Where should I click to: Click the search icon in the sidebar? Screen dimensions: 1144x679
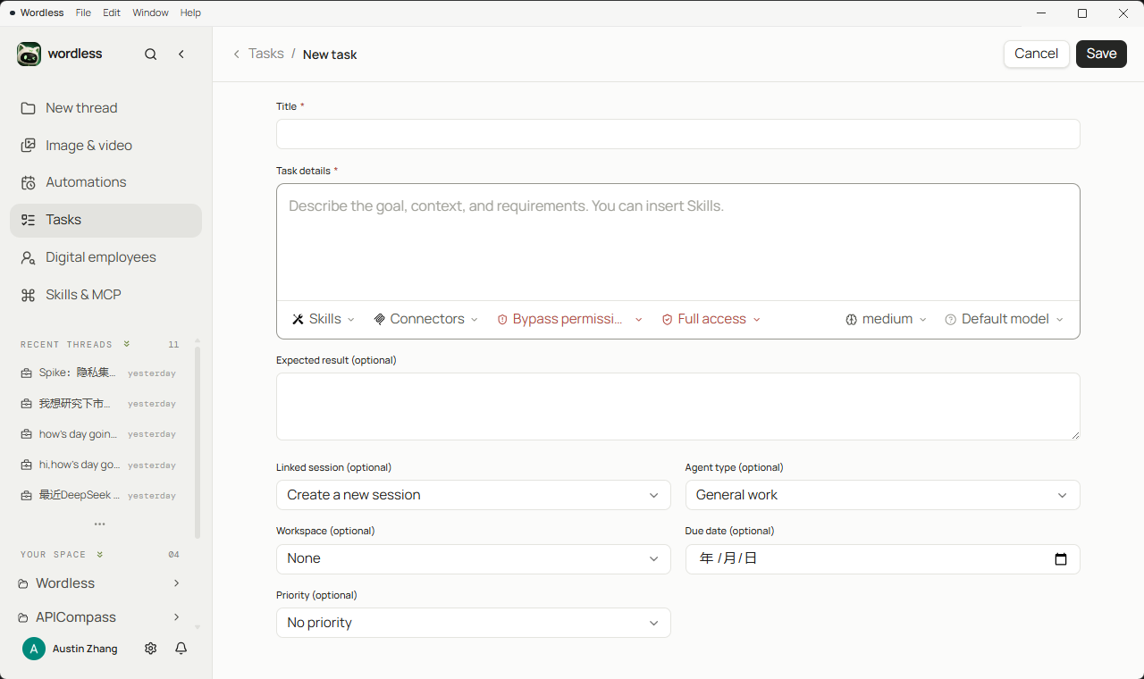coord(151,54)
